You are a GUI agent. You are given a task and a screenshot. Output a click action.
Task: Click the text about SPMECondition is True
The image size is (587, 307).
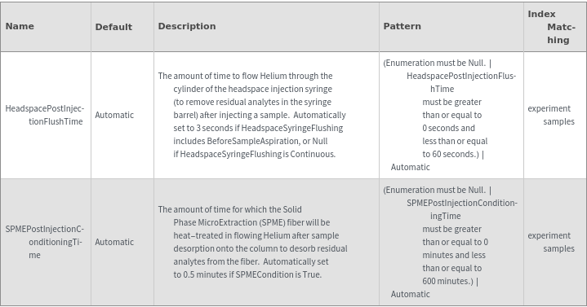(247, 274)
